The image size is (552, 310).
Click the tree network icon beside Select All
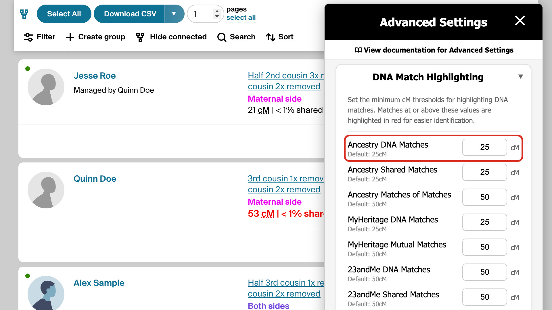(24, 14)
